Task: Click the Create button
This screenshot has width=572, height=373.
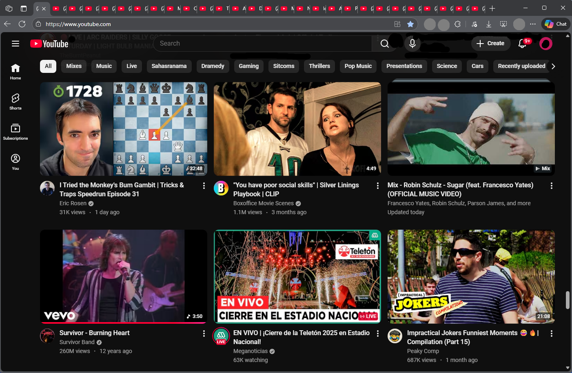Action: [x=491, y=44]
